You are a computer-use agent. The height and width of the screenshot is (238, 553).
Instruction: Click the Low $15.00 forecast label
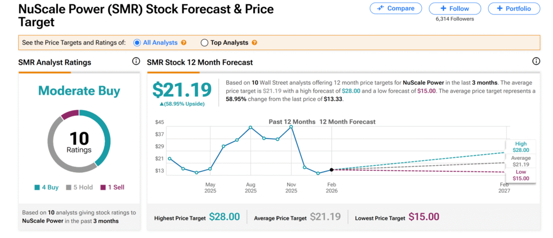(x=520, y=175)
